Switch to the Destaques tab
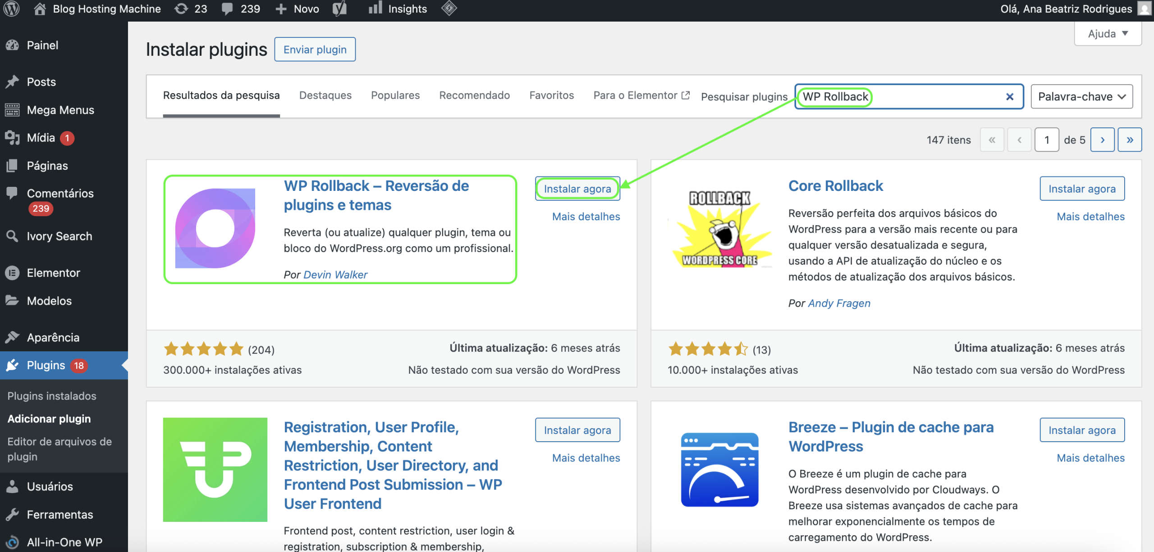The width and height of the screenshot is (1154, 552). (x=325, y=95)
